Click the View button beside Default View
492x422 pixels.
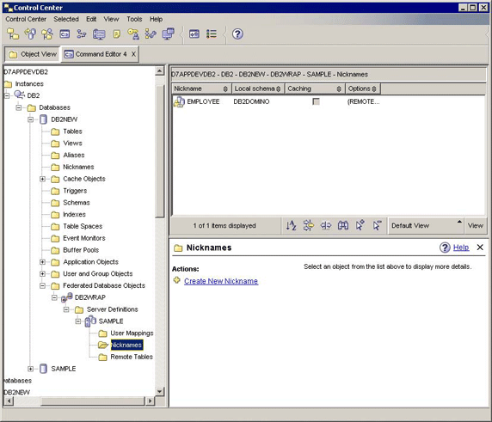[x=476, y=225]
